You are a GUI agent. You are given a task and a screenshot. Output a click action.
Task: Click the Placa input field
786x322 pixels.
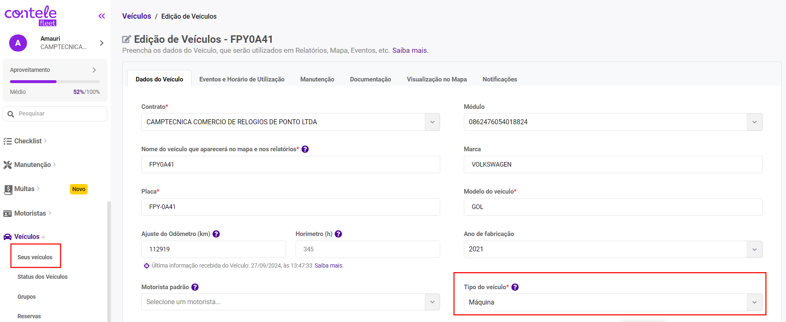pyautogui.click(x=290, y=207)
